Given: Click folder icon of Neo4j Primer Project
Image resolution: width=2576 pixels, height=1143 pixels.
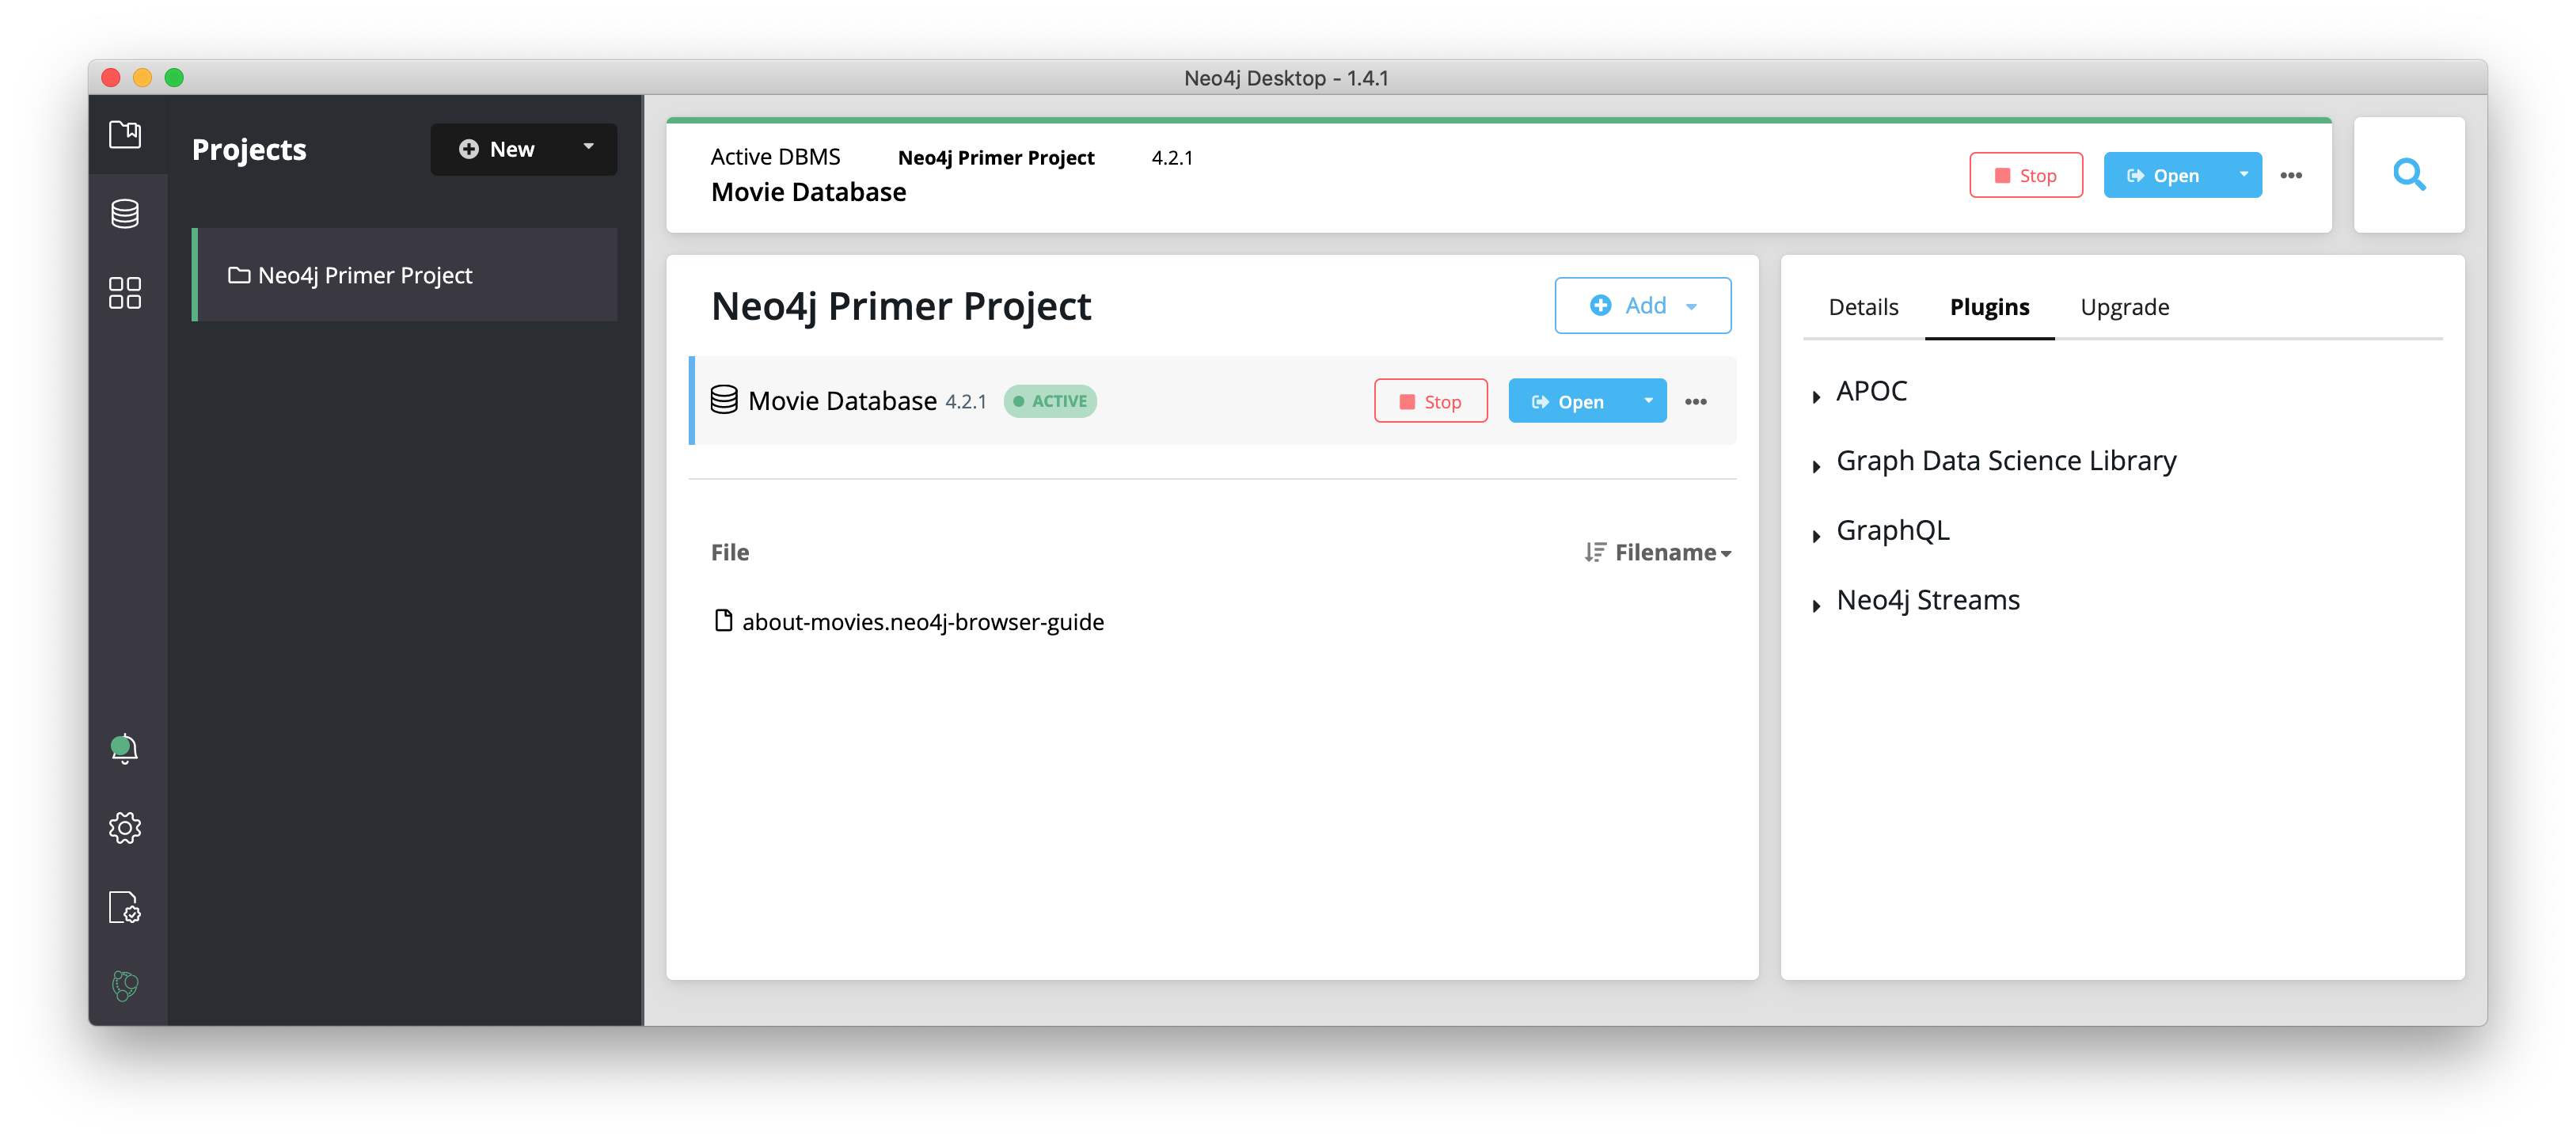Looking at the screenshot, I should point(239,275).
